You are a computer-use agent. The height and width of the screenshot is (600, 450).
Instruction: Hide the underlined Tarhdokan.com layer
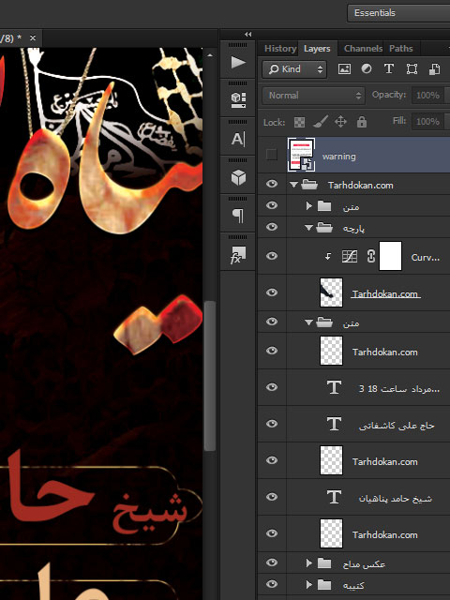[x=272, y=292]
